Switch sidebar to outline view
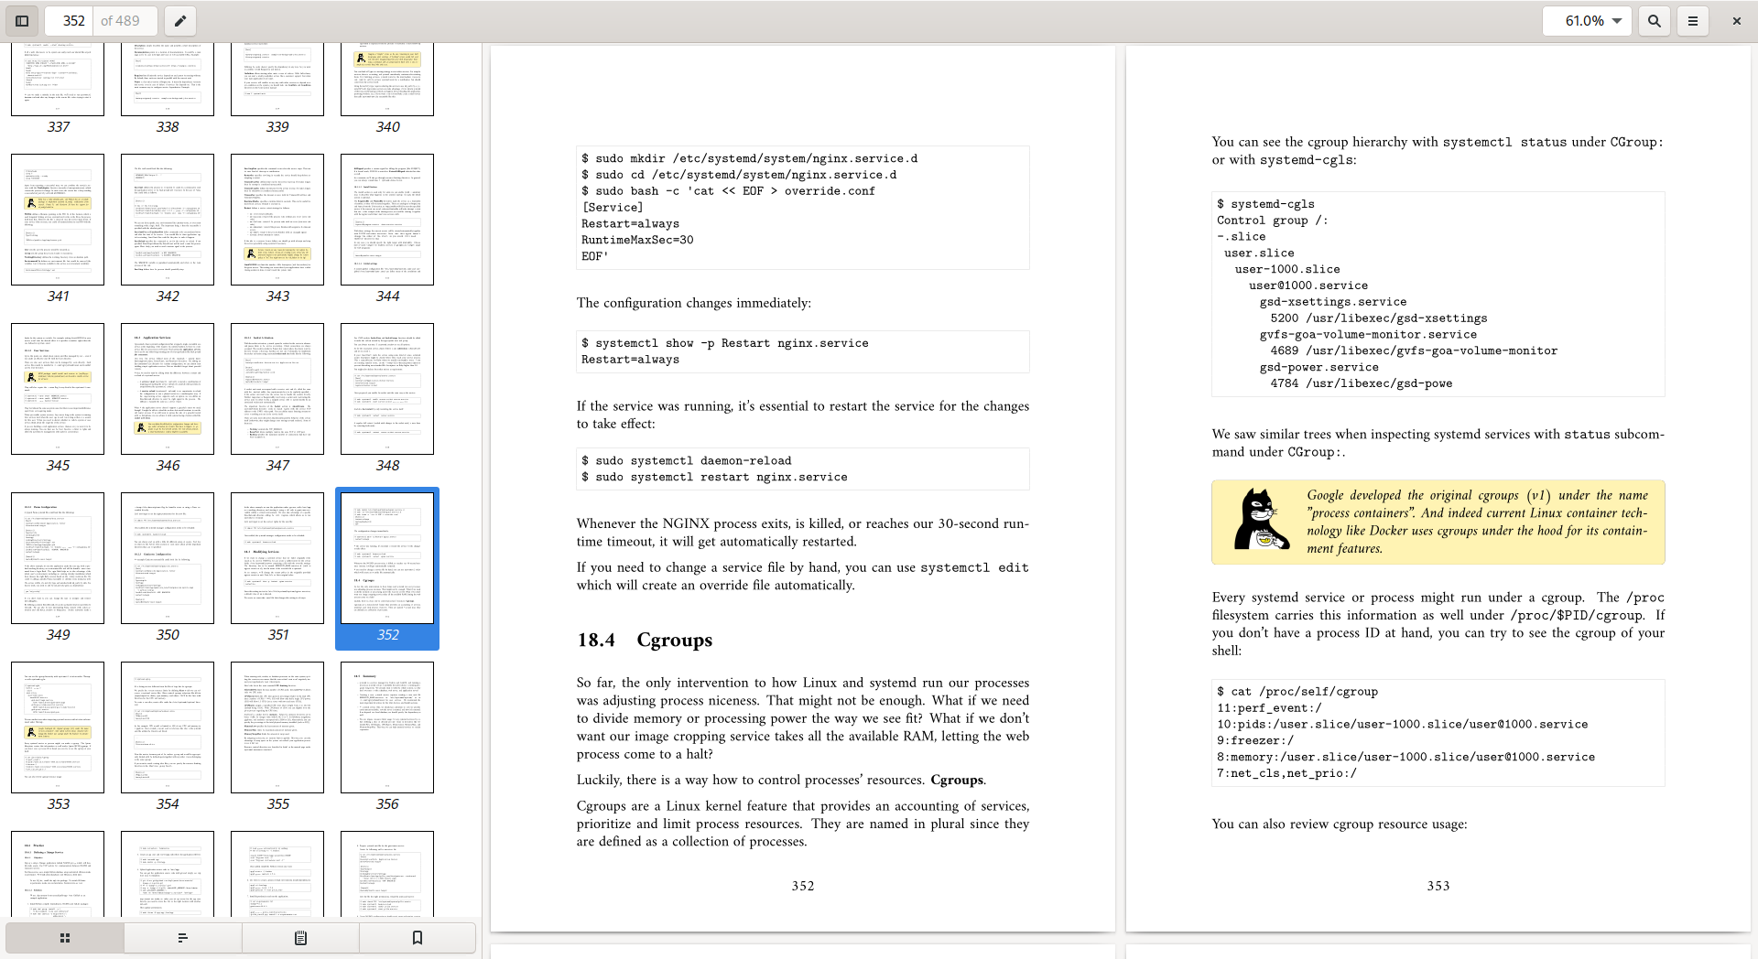Image resolution: width=1758 pixels, height=959 pixels. pyautogui.click(x=182, y=938)
